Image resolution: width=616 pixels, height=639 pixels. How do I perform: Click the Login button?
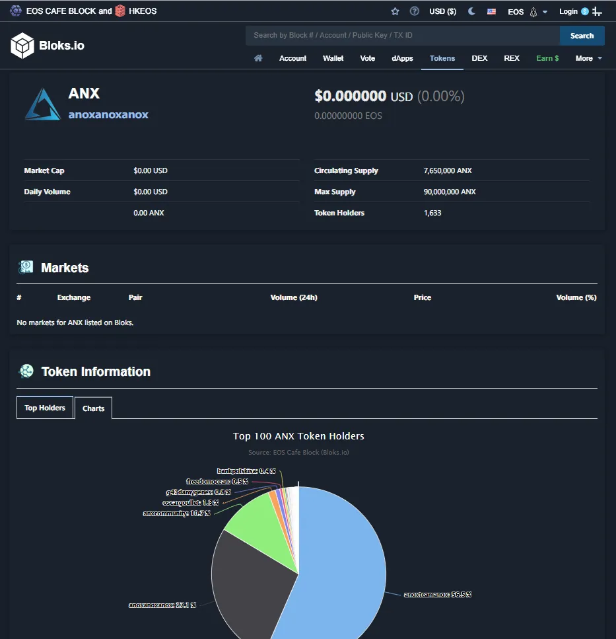tap(568, 11)
